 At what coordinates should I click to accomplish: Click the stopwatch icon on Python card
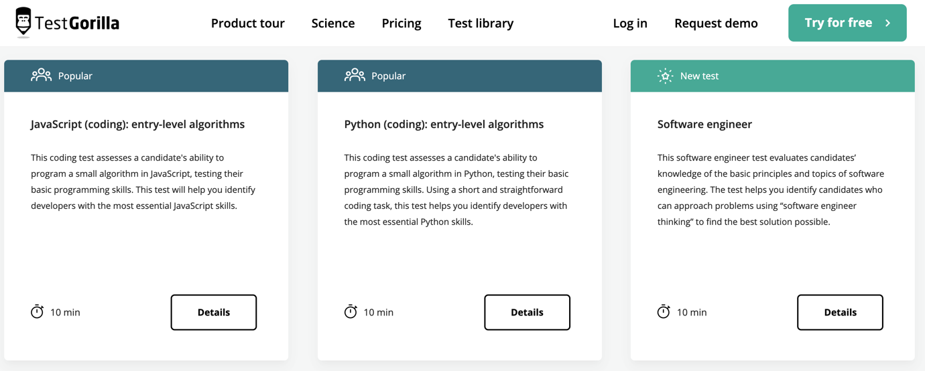[x=351, y=311]
